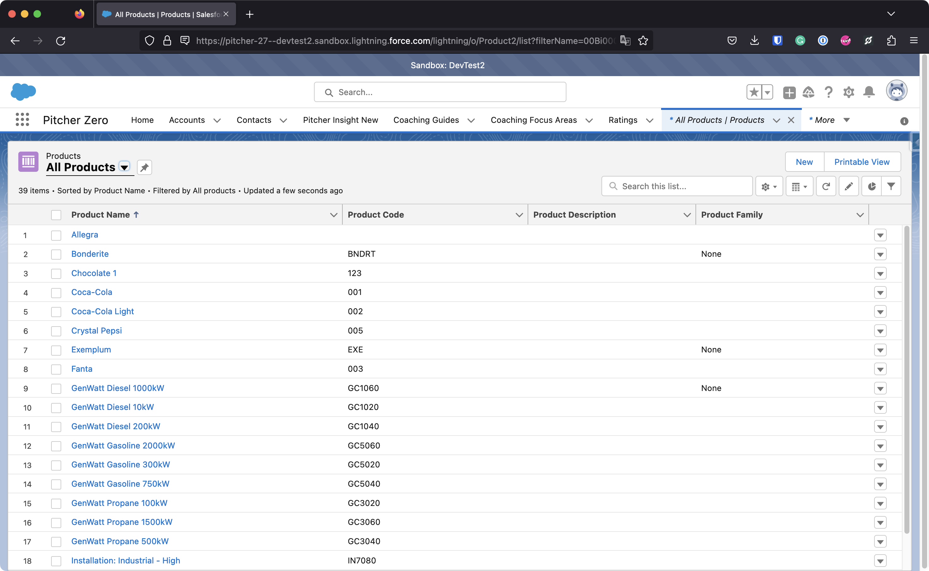This screenshot has width=929, height=571.
Task: Toggle the select-all header checkbox
Action: coord(56,215)
